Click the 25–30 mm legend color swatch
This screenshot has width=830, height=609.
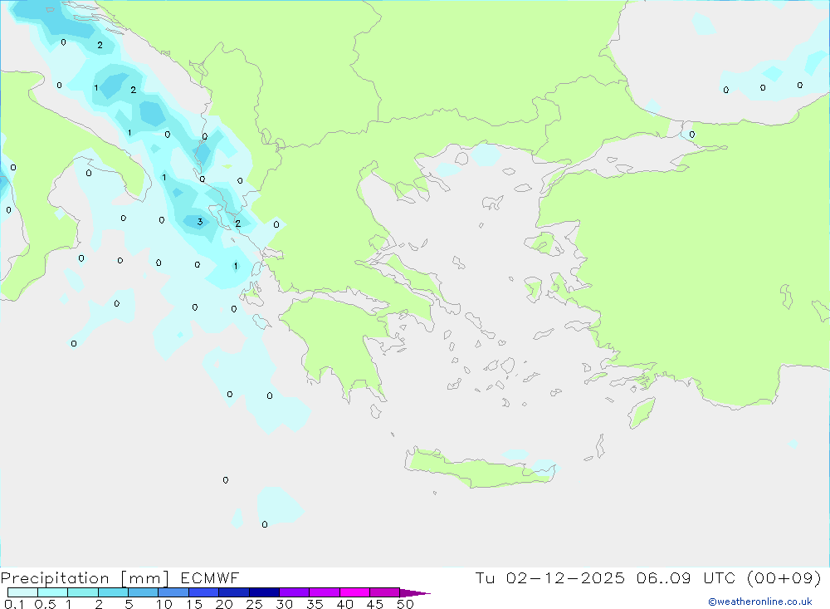coord(264,592)
